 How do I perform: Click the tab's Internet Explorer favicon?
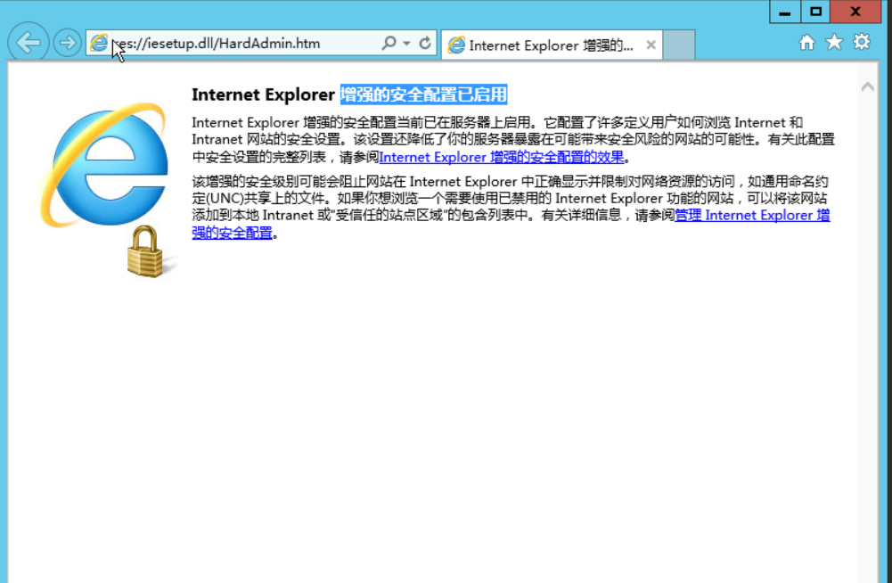tap(456, 45)
